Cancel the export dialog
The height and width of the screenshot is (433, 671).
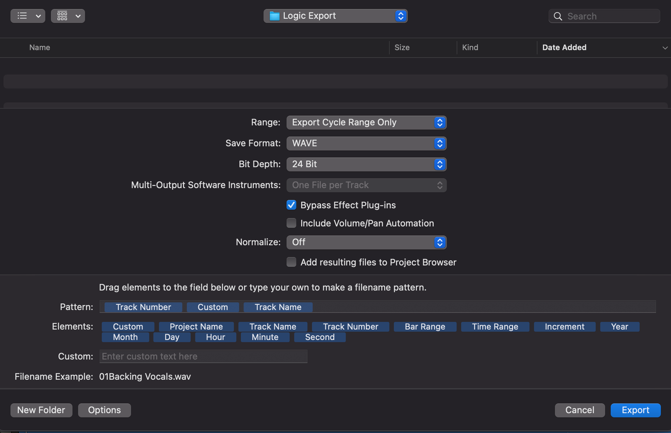pyautogui.click(x=580, y=410)
